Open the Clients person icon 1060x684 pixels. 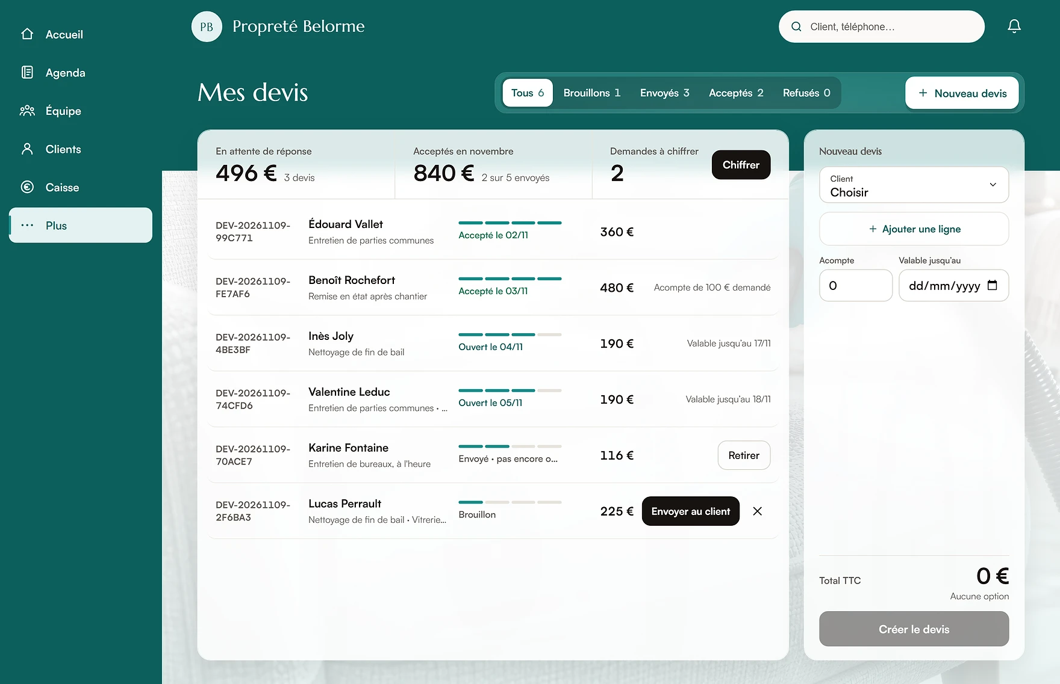pos(27,149)
